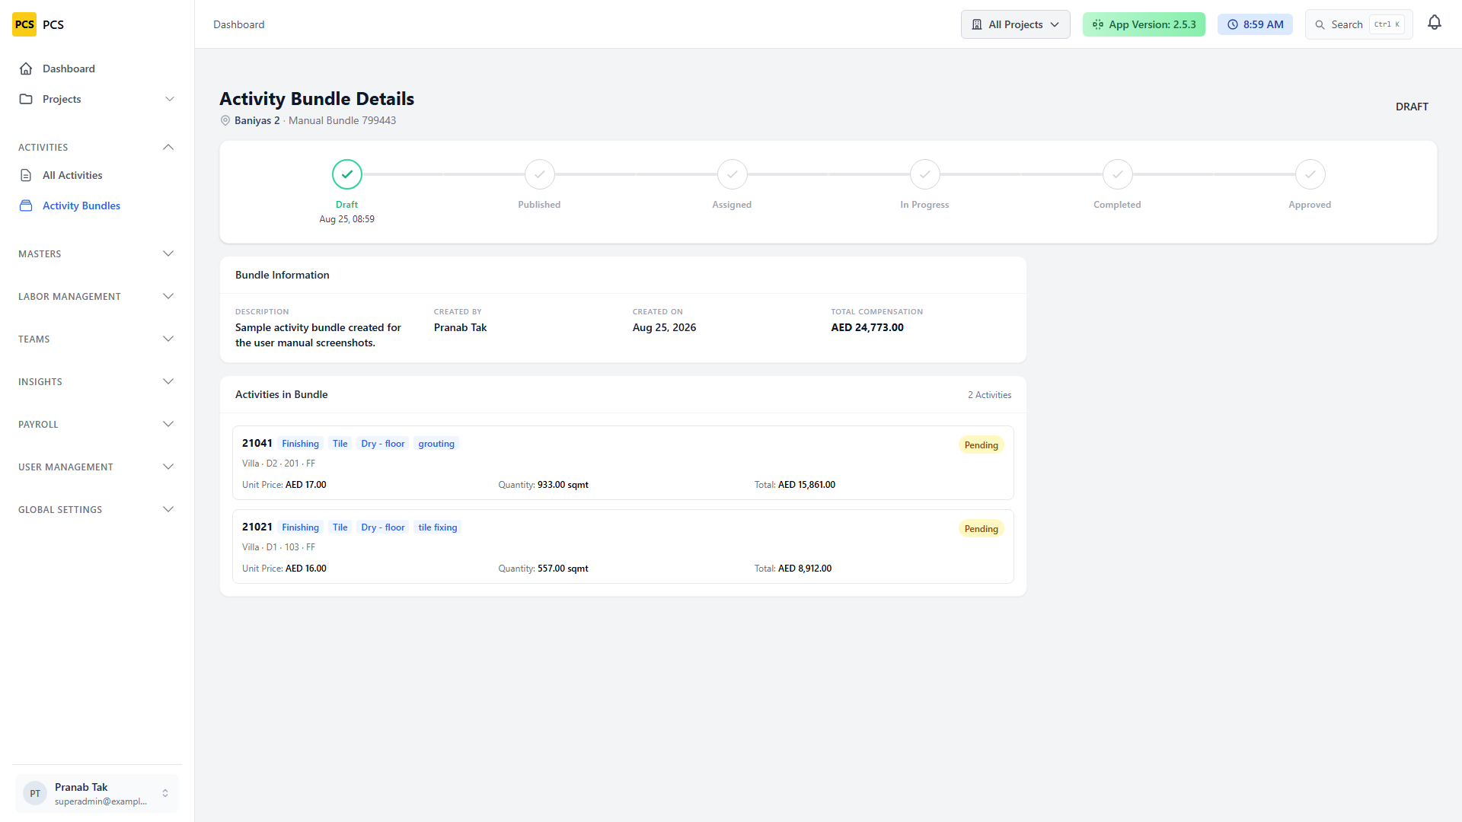Click the Projects folder icon
This screenshot has height=822, width=1462.
click(x=26, y=99)
